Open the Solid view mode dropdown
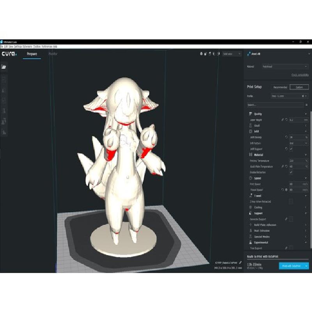 tap(232, 54)
